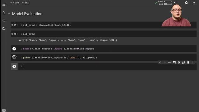
Task: Open the editor settings for selected cell
Action: pos(179,63)
